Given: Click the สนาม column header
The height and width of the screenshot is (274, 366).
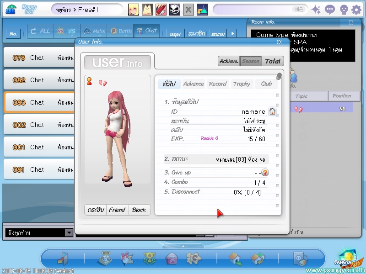Looking at the screenshot, I should tap(218, 34).
